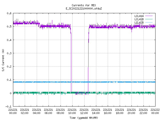Click the x-axis tick label 221221 16:00

point(107,111)
